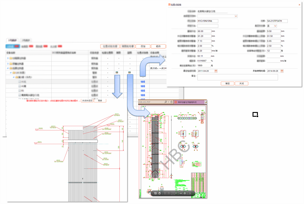The height and width of the screenshot is (204, 304).
Task: Click the SA-213TP347H input field
Action: 277,21
